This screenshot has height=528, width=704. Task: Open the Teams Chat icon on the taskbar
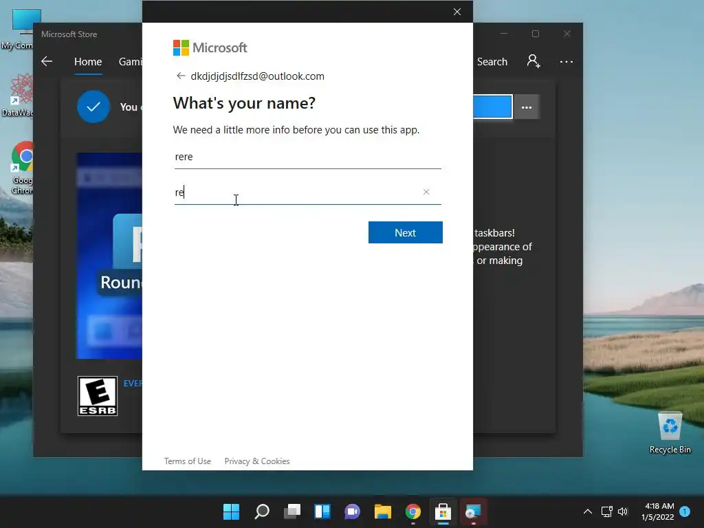click(x=353, y=511)
